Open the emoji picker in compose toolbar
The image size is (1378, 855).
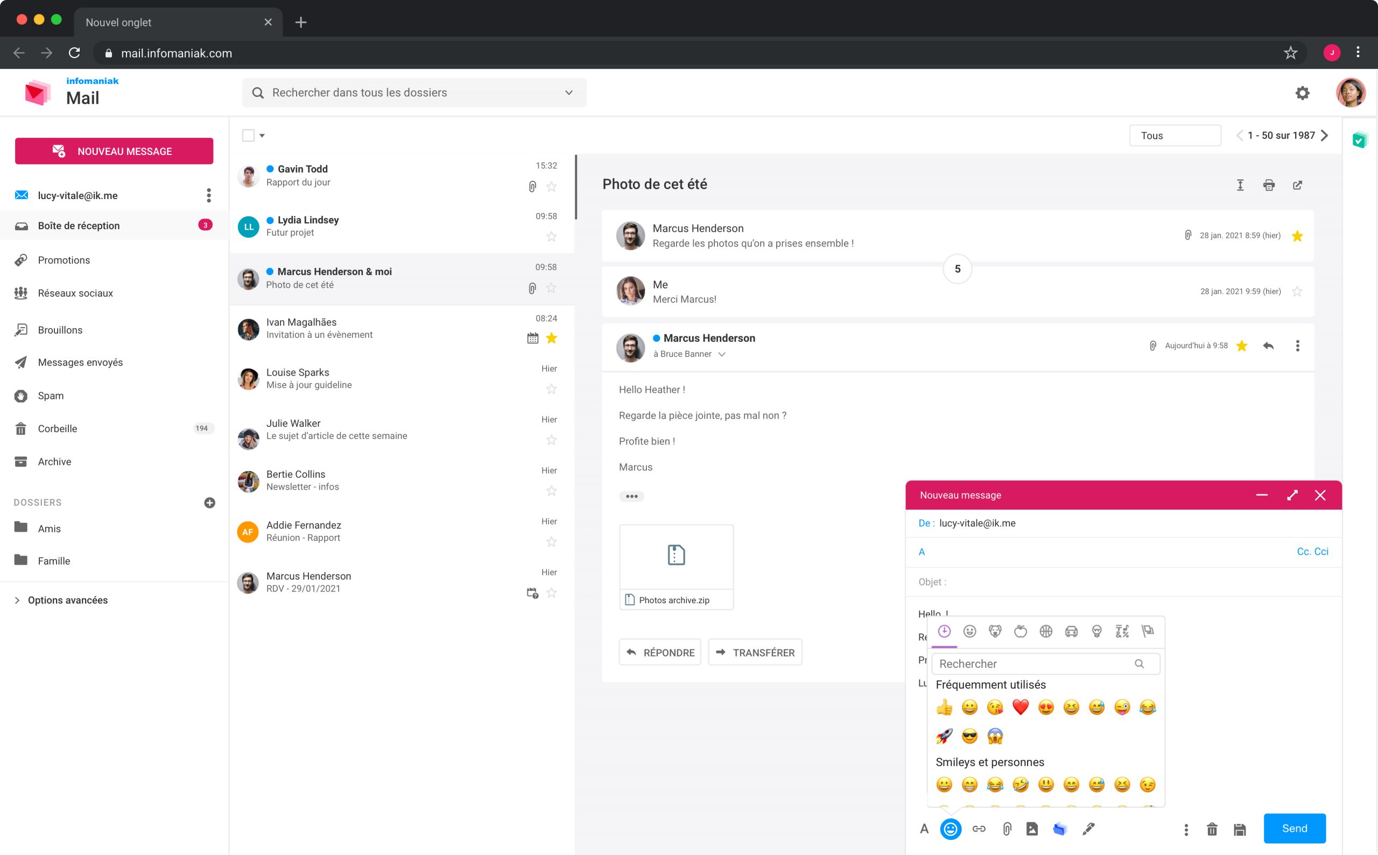[951, 829]
